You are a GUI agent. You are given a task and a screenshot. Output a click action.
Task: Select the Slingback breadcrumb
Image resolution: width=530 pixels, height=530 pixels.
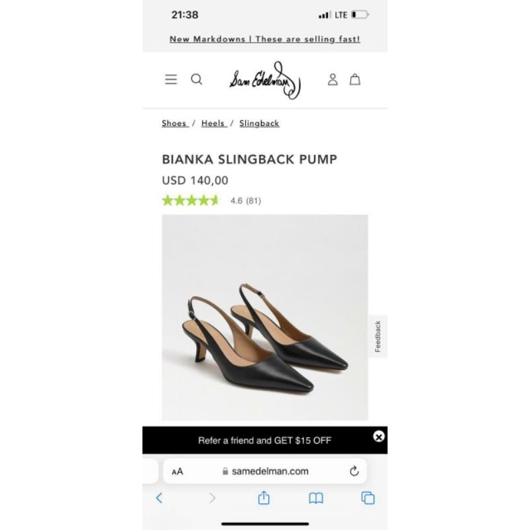coord(258,123)
